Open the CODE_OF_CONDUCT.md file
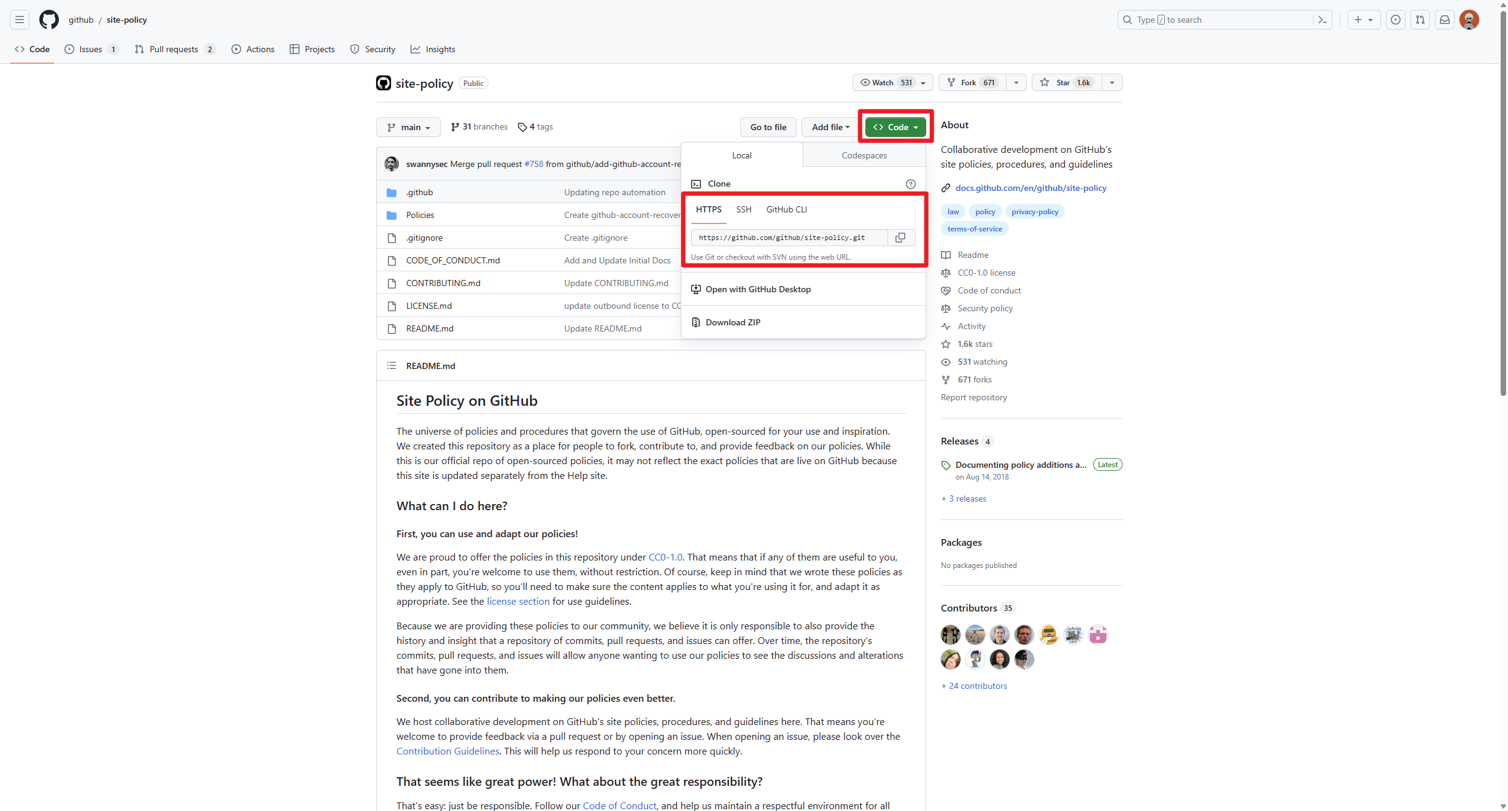The height and width of the screenshot is (811, 1508). pyautogui.click(x=452, y=261)
